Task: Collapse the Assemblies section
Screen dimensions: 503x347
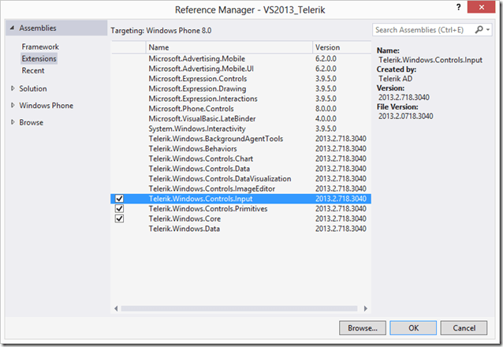Action: click(x=12, y=28)
